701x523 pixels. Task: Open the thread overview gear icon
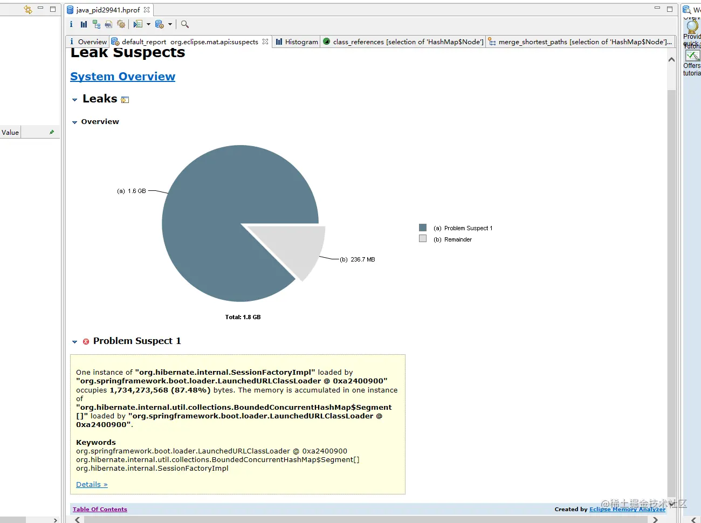point(121,24)
